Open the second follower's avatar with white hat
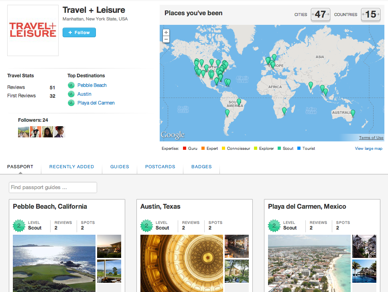The height and width of the screenshot is (292, 388). point(36,132)
